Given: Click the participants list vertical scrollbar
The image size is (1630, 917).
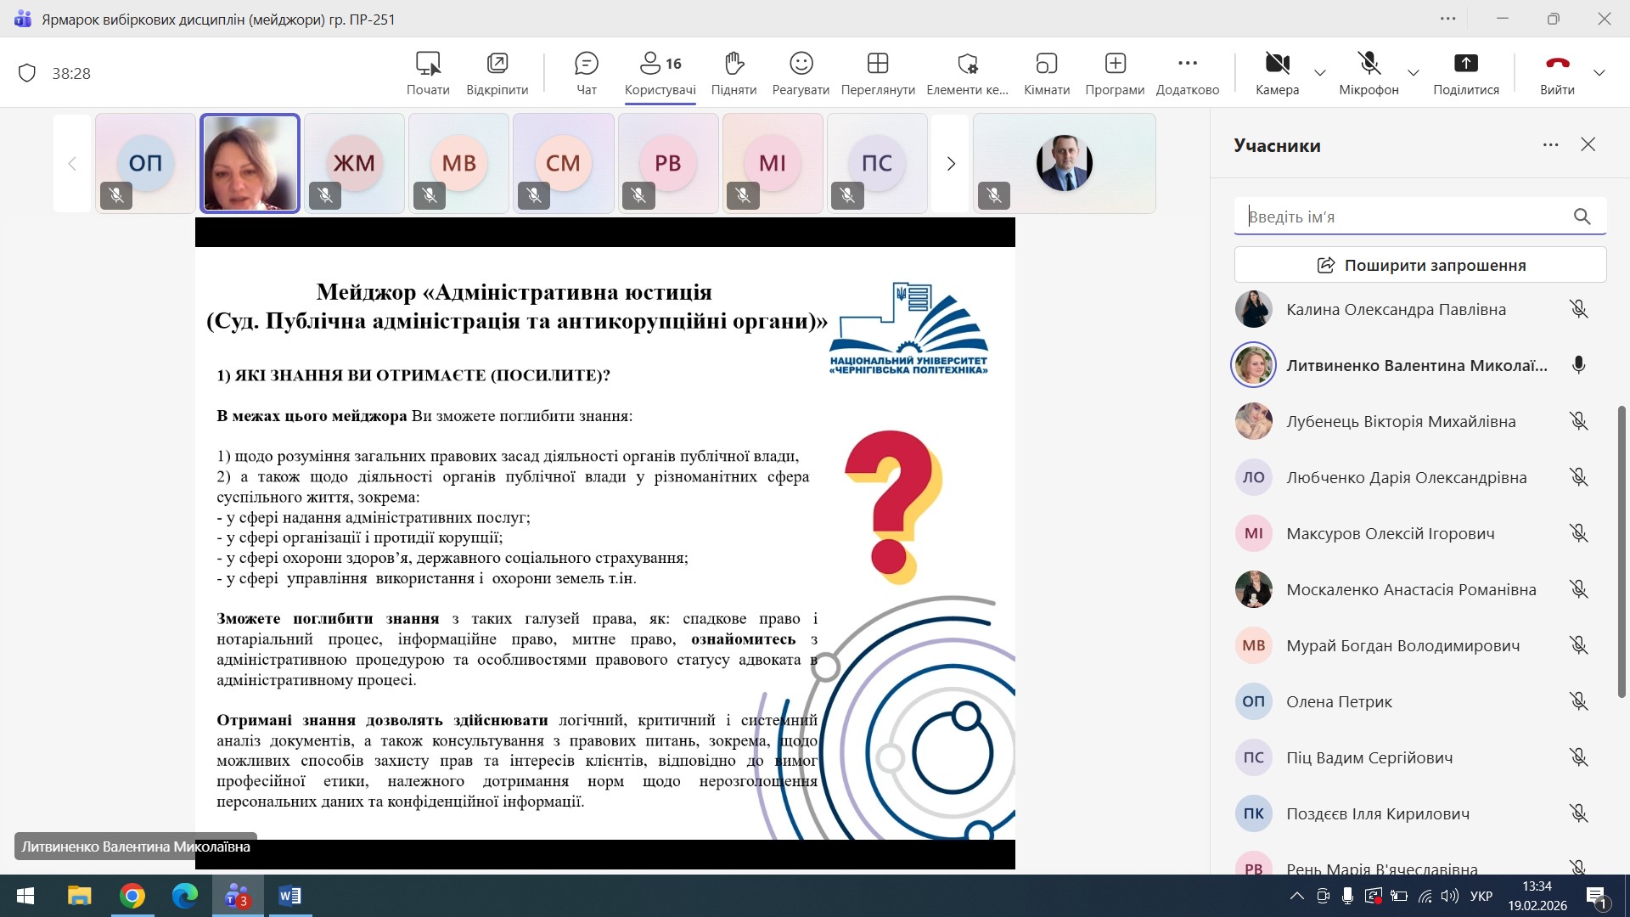Looking at the screenshot, I should 1621,552.
